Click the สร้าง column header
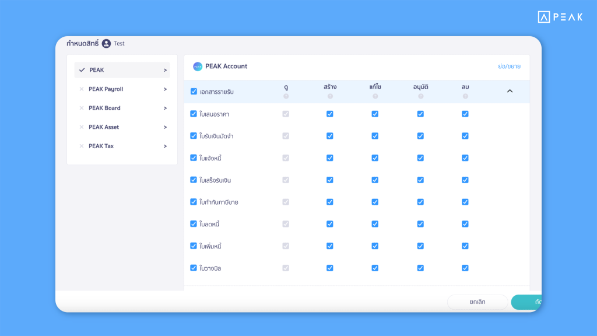Image resolution: width=597 pixels, height=336 pixels. tap(330, 87)
